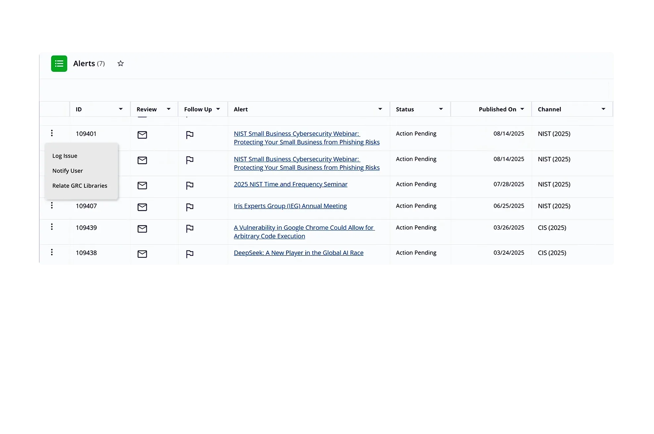The height and width of the screenshot is (434, 654).
Task: Click review envelope icon for alert 109438
Action: (142, 254)
